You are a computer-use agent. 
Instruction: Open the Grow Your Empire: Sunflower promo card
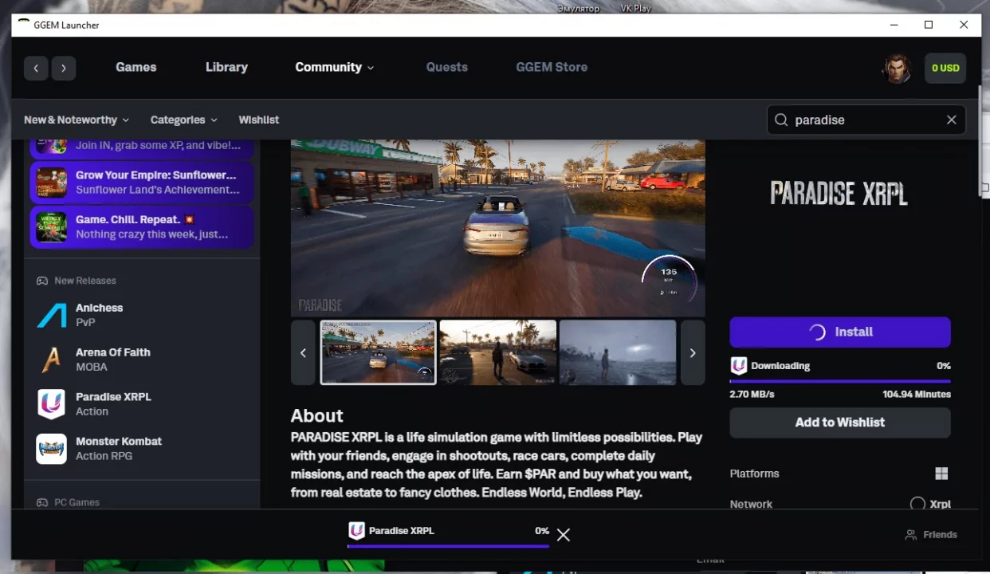[x=142, y=182]
